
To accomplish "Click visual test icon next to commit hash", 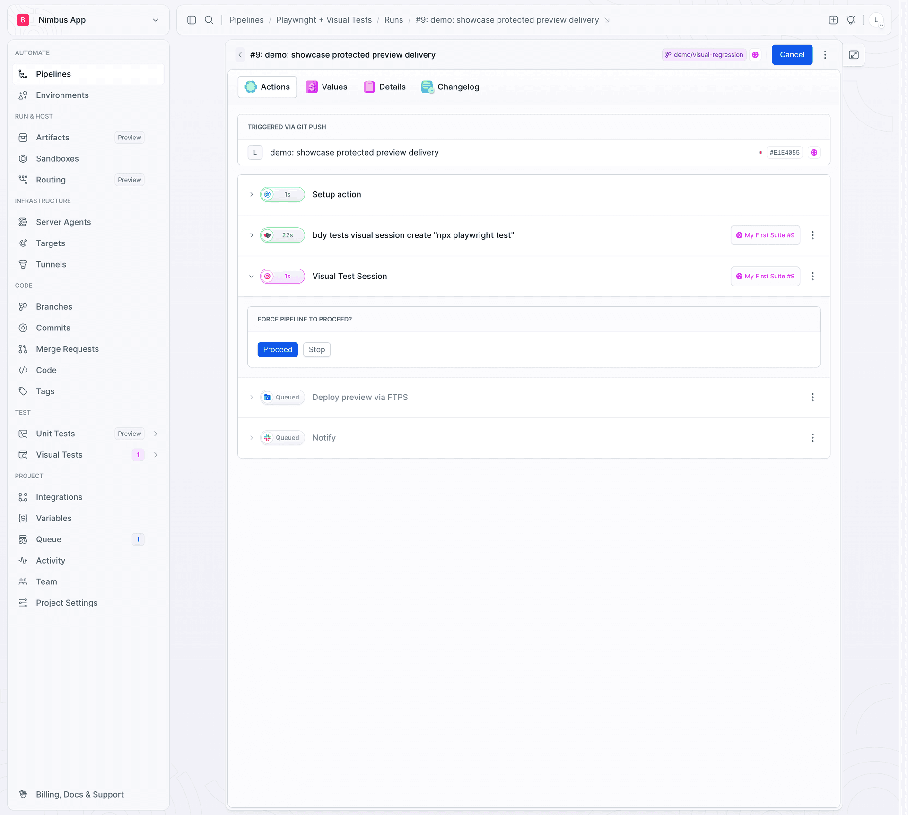I will tap(814, 152).
